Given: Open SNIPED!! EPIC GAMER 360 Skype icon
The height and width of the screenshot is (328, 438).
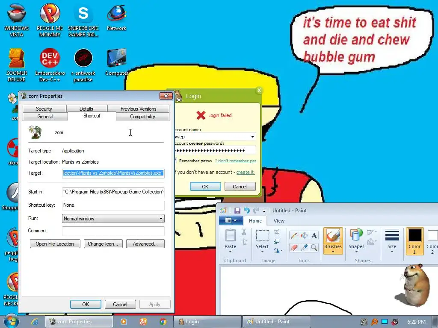Looking at the screenshot, I should [83, 20].
